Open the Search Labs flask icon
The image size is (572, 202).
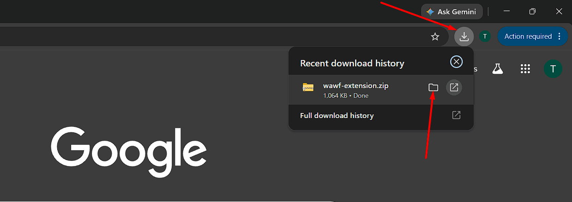(497, 69)
